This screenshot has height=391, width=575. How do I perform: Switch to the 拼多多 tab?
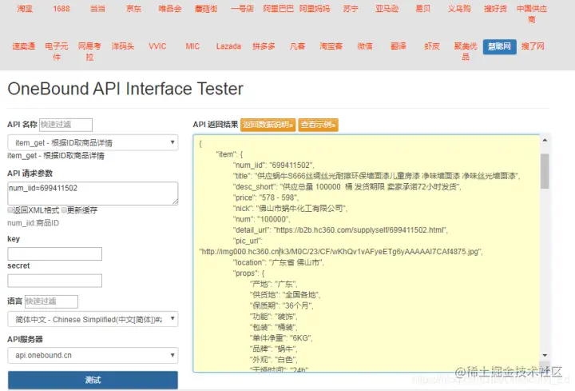[264, 46]
